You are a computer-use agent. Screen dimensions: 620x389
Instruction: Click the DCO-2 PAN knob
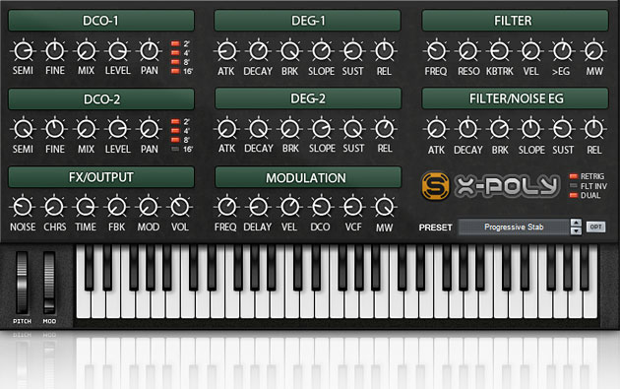pyautogui.click(x=149, y=129)
